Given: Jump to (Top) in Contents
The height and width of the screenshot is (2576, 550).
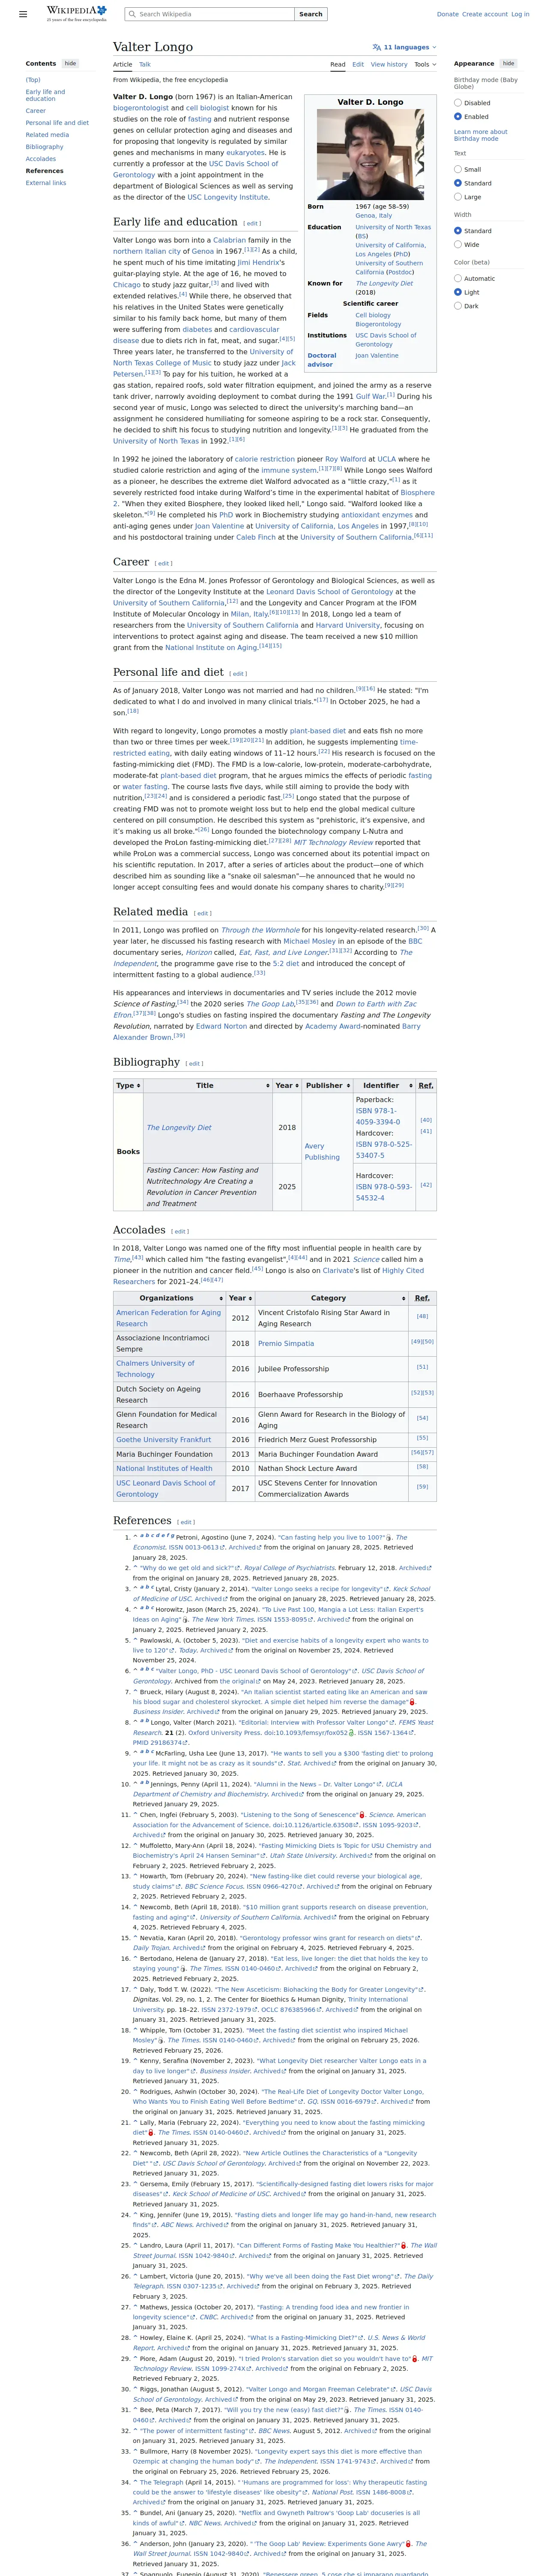Looking at the screenshot, I should 33,80.
